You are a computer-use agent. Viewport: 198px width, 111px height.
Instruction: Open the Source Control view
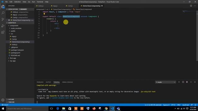3,19
